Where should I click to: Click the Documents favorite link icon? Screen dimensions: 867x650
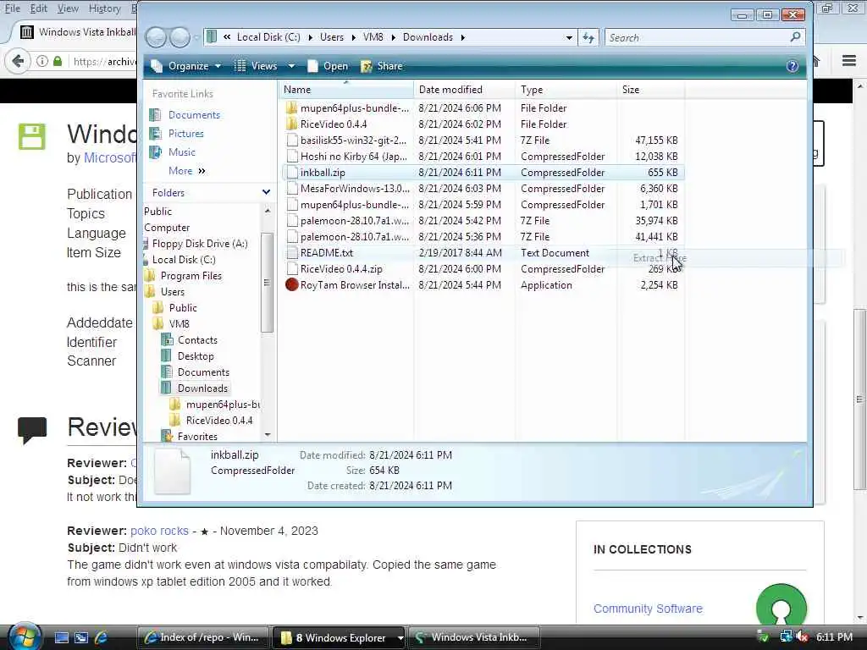point(156,115)
